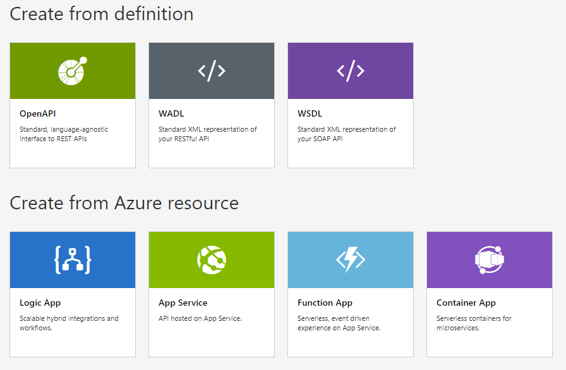Click the OpenAPI circular logo icon
Image resolution: width=566 pixels, height=370 pixels.
coord(72,70)
